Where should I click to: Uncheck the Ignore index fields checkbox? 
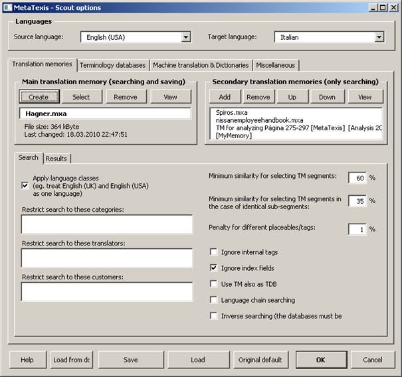[214, 267]
